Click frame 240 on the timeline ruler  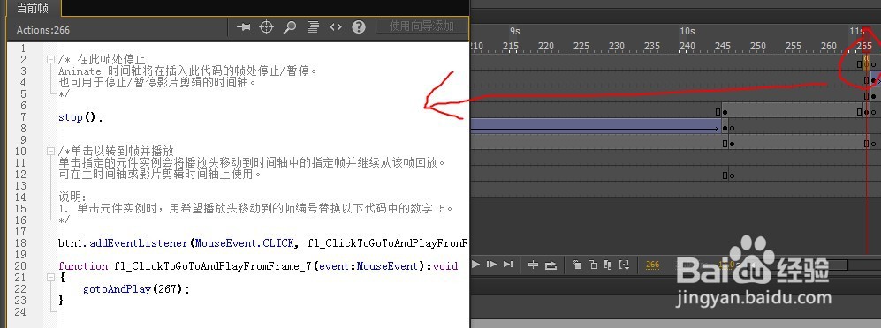tap(687, 46)
